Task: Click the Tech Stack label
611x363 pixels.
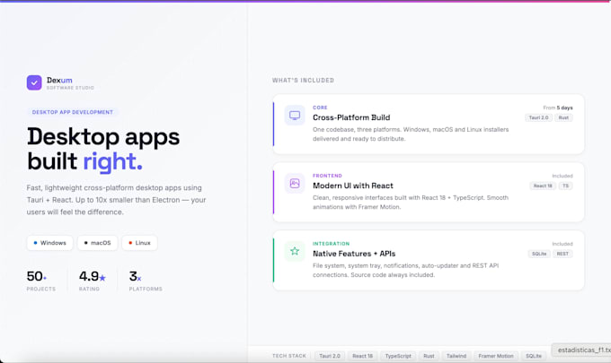Action: click(x=289, y=356)
